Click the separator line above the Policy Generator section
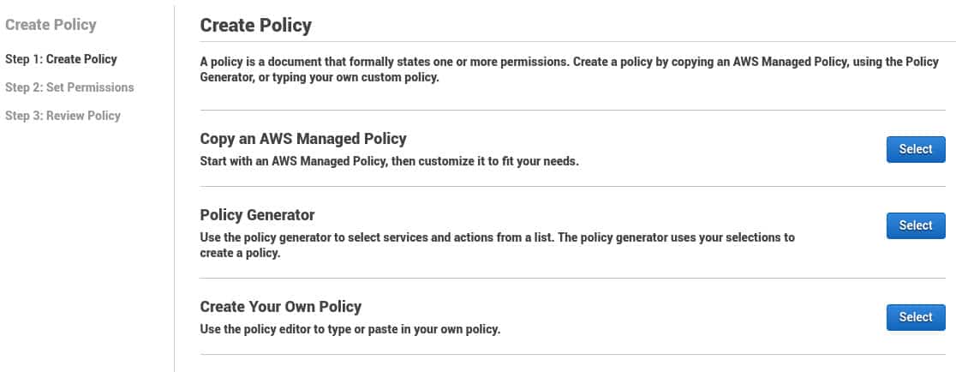 coord(572,186)
